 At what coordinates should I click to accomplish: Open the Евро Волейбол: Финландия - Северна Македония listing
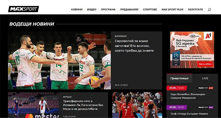click(x=187, y=96)
